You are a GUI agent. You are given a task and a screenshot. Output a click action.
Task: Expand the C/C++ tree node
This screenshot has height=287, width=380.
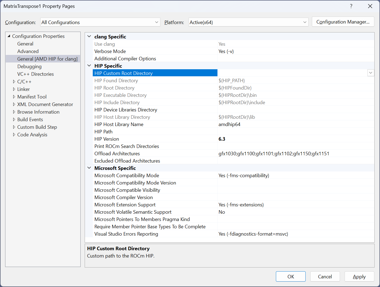(x=14, y=81)
